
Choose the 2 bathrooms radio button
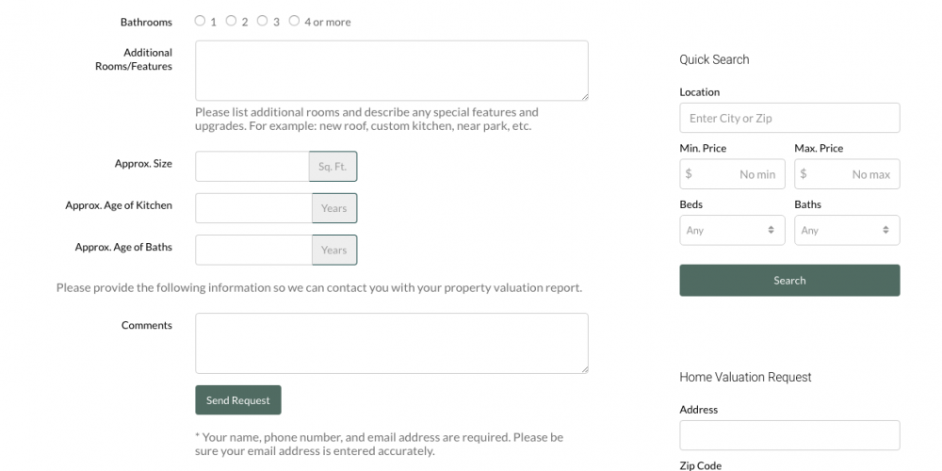click(231, 21)
